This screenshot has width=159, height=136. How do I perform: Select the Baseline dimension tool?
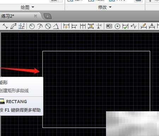pyautogui.click(x=74, y=26)
